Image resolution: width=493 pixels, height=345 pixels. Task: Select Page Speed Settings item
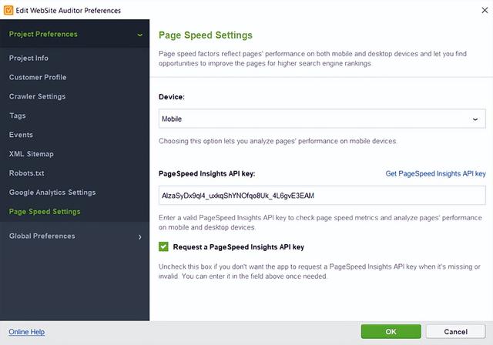coord(45,212)
